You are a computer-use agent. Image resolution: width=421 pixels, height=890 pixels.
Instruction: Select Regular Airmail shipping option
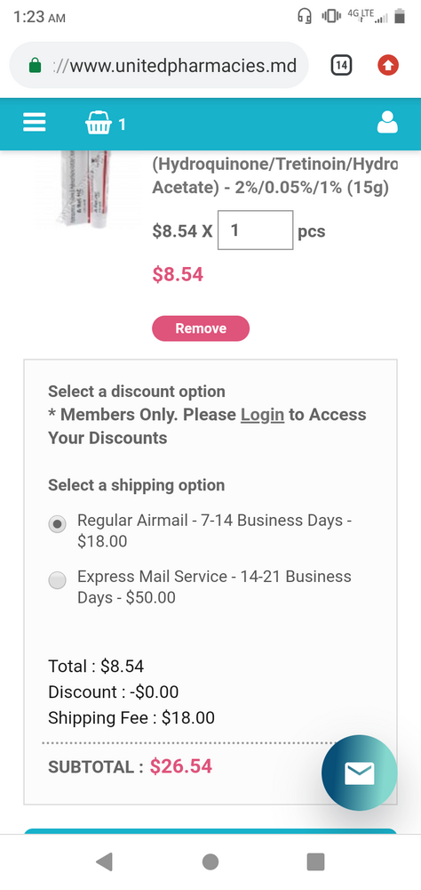point(57,524)
